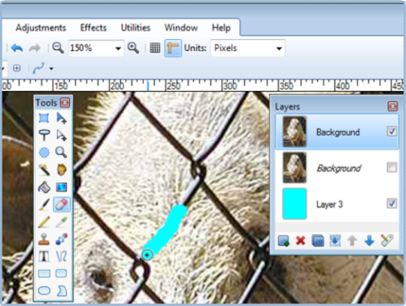The image size is (406, 306).
Task: Close the Tools panel
Action: (65, 103)
